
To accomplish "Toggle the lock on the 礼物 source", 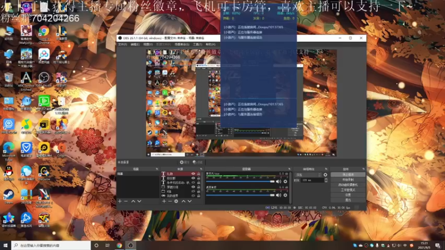I will (x=199, y=174).
